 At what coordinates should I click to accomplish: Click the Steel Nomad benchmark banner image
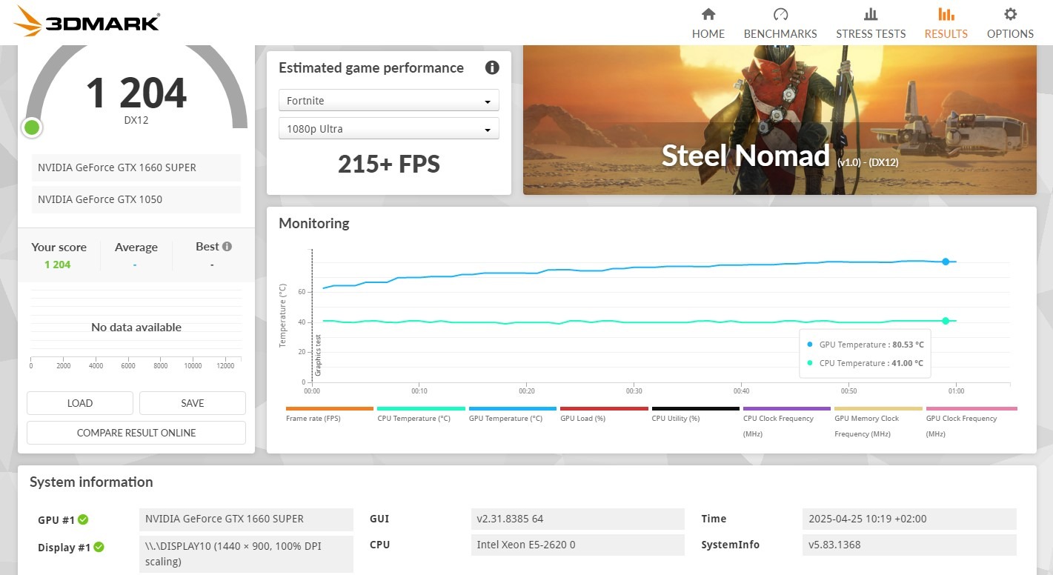[x=780, y=120]
